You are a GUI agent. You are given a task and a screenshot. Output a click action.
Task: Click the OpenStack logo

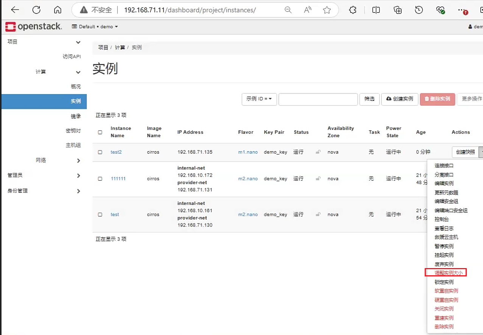click(33, 26)
